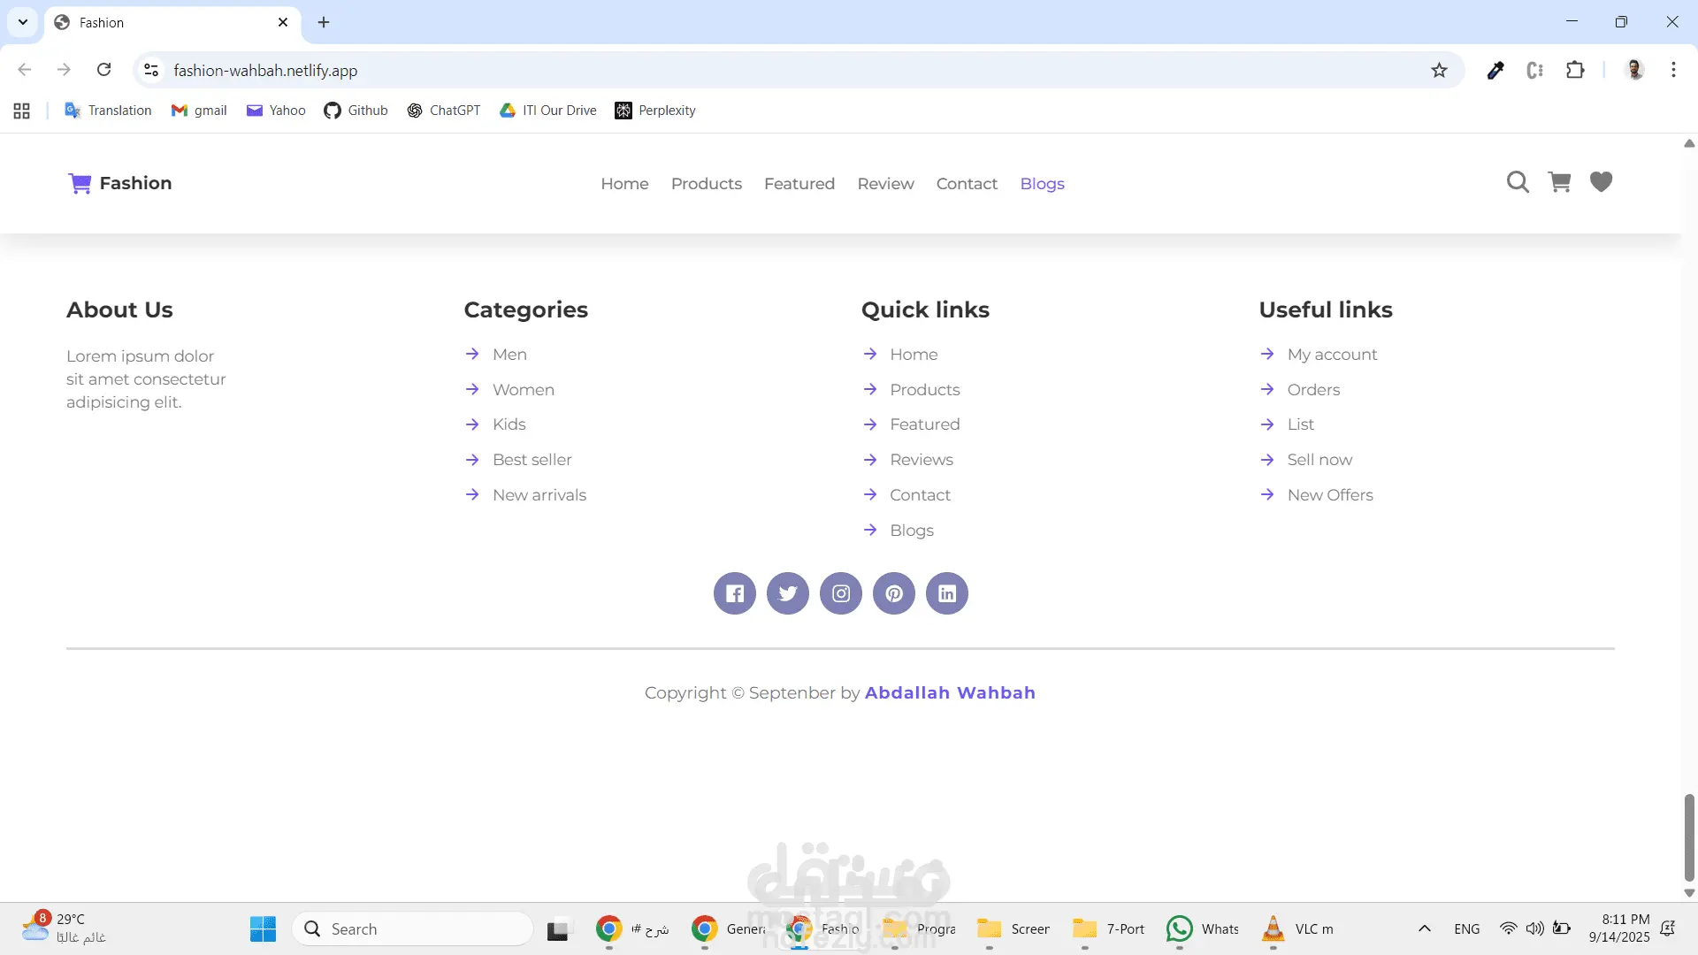Open the Twitter social icon

click(787, 593)
